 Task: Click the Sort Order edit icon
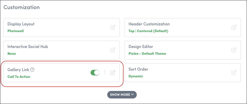234,73
